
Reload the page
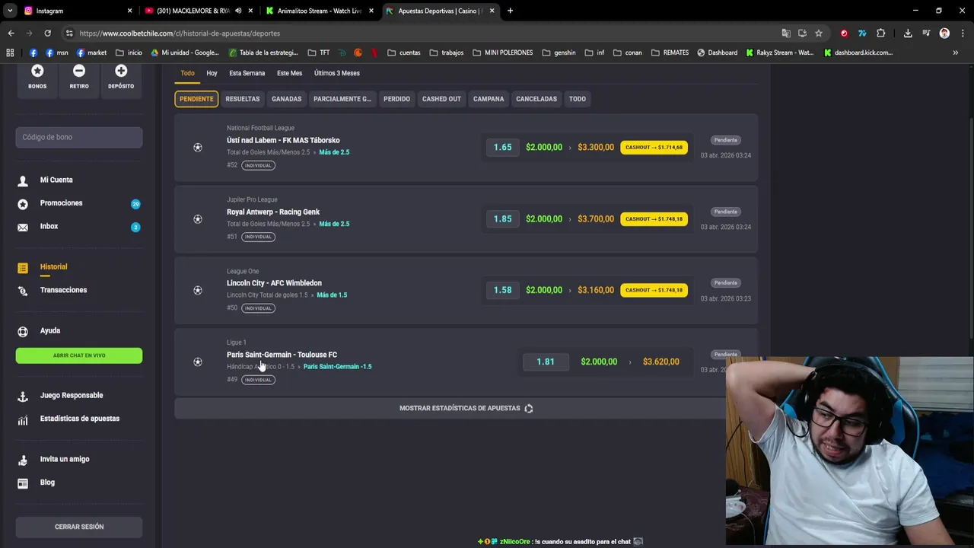[47, 33]
